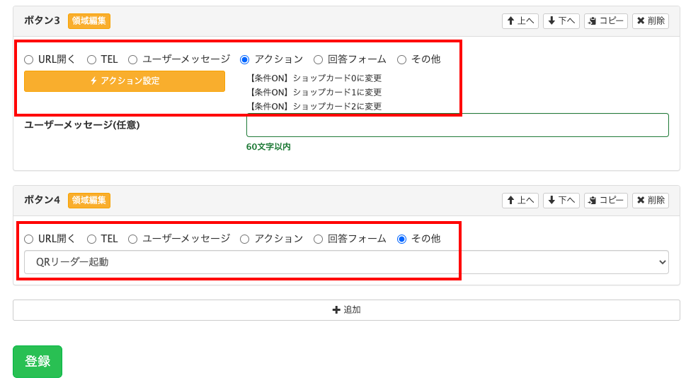
Task: Copy ボタン3 with コピー button
Action: (606, 21)
